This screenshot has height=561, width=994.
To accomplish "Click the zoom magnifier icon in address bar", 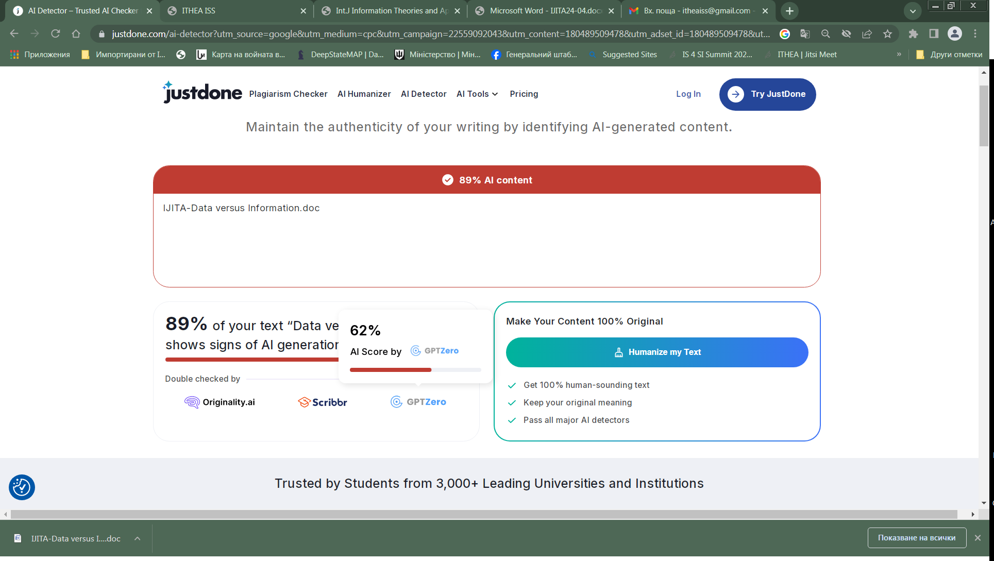I will (825, 34).
